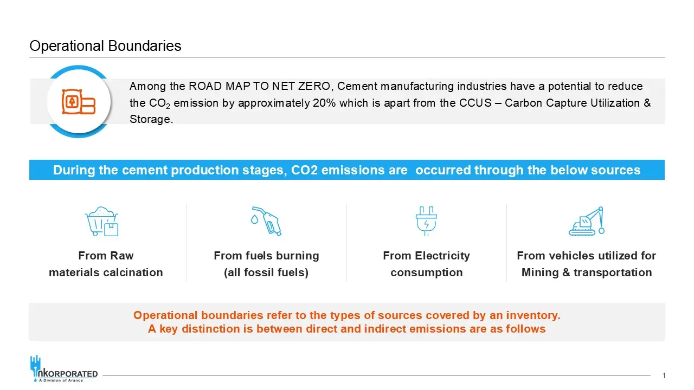Click orange "Operational boundaries refer to" sentence
Viewport: 694px width, 390px height.
click(346, 315)
